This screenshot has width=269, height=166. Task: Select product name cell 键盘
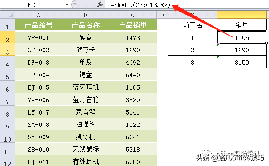tap(86, 75)
